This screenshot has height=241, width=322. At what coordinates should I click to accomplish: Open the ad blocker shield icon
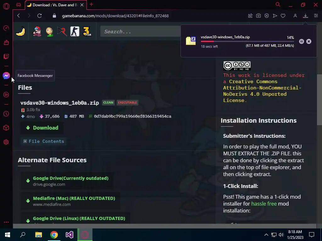click(267, 16)
